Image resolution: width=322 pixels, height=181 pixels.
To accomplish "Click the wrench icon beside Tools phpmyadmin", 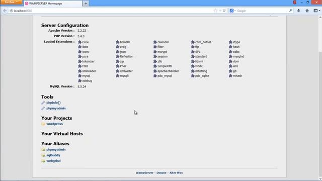I will coord(43,109).
